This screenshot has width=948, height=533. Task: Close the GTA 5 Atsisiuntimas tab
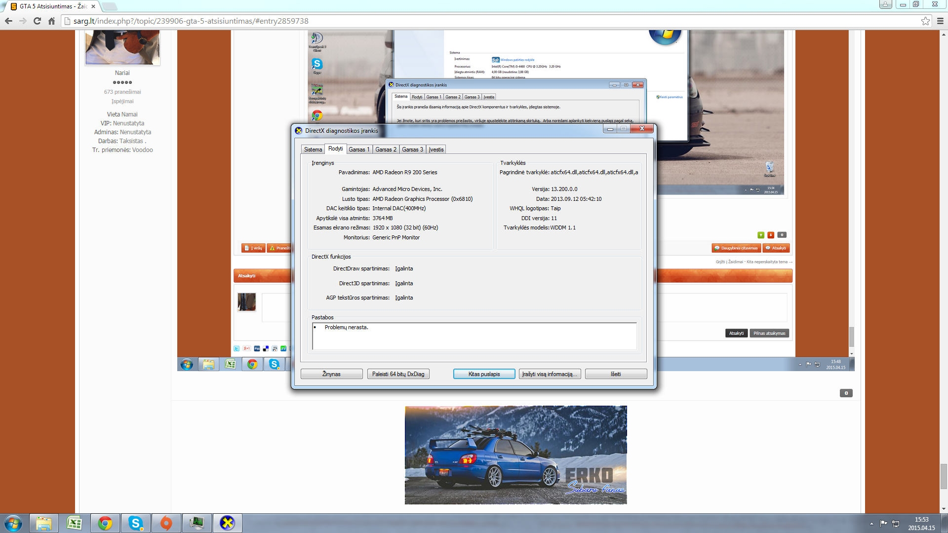pos(93,6)
